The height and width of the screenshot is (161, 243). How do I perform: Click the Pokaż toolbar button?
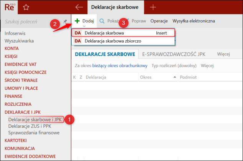pos(109,21)
